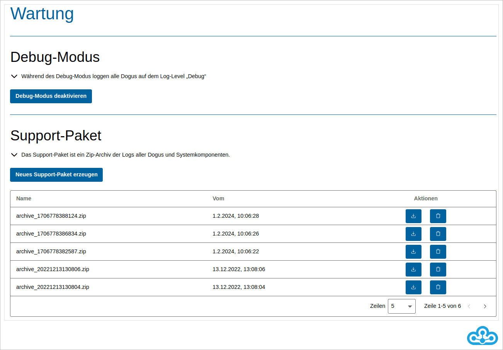Delete archive_1706778382587.zip
The width and height of the screenshot is (503, 350).
[438, 252]
